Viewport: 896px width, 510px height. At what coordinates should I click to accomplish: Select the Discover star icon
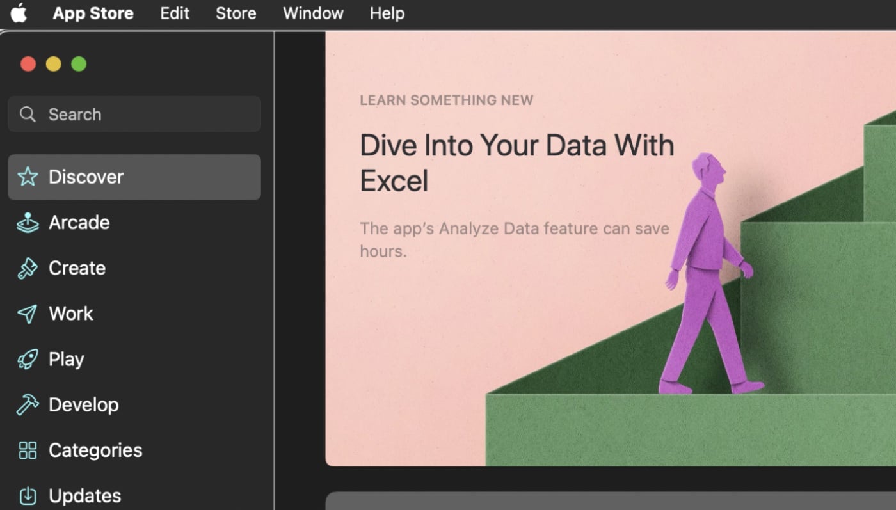28,177
